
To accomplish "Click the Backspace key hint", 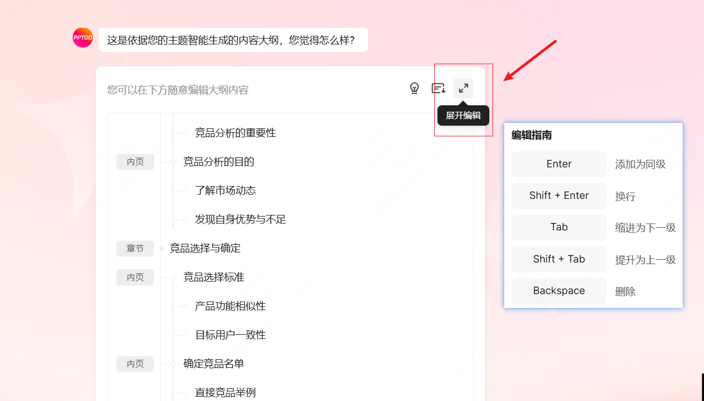I will (559, 291).
